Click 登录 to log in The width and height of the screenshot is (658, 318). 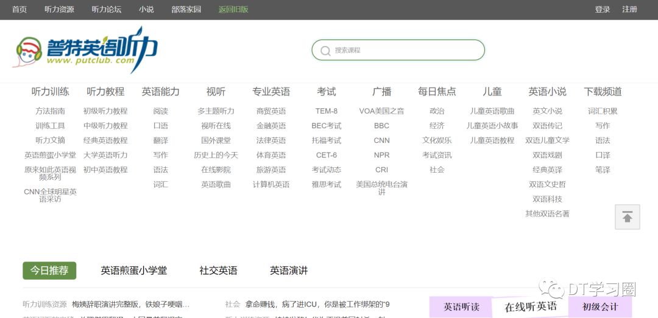pos(602,9)
